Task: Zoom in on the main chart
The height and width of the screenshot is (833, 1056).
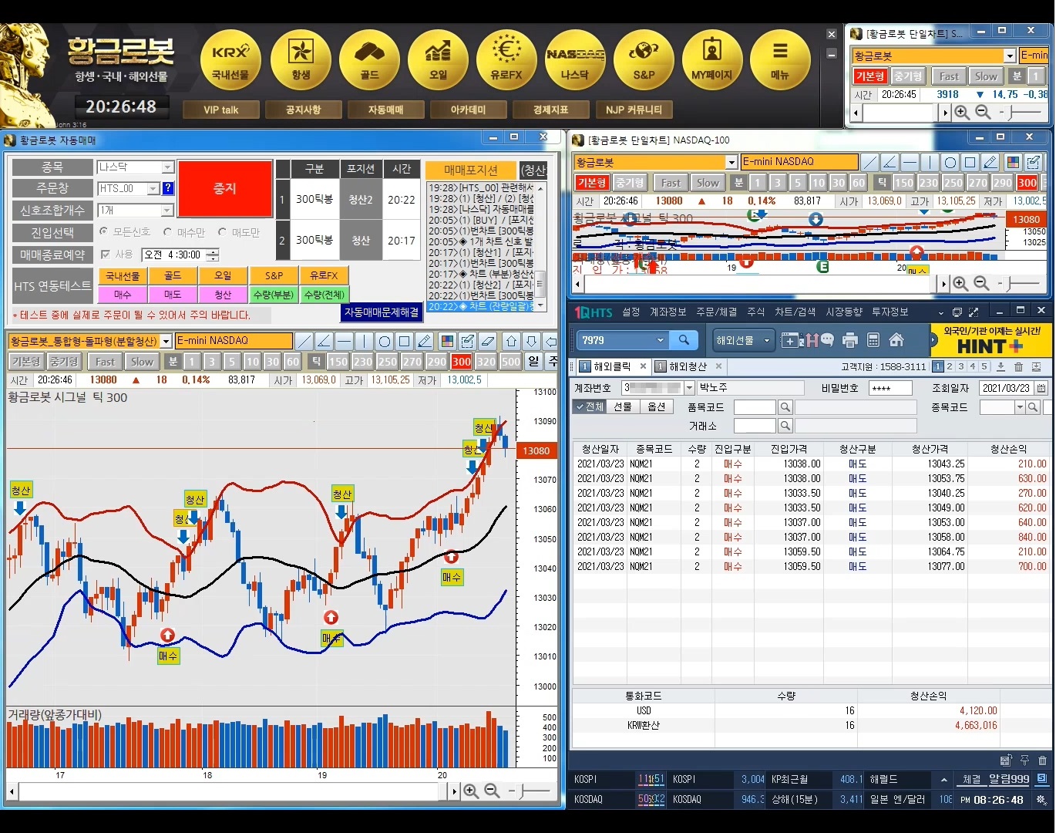Action: [471, 791]
